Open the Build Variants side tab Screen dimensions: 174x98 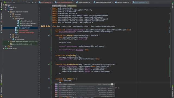pyautogui.click(x=1, y=79)
